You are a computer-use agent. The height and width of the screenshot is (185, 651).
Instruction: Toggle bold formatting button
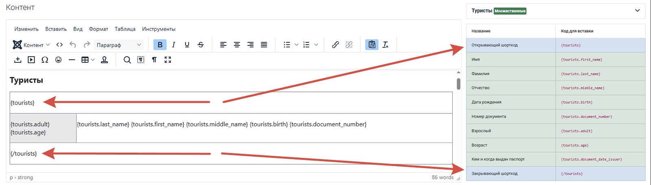(x=160, y=45)
